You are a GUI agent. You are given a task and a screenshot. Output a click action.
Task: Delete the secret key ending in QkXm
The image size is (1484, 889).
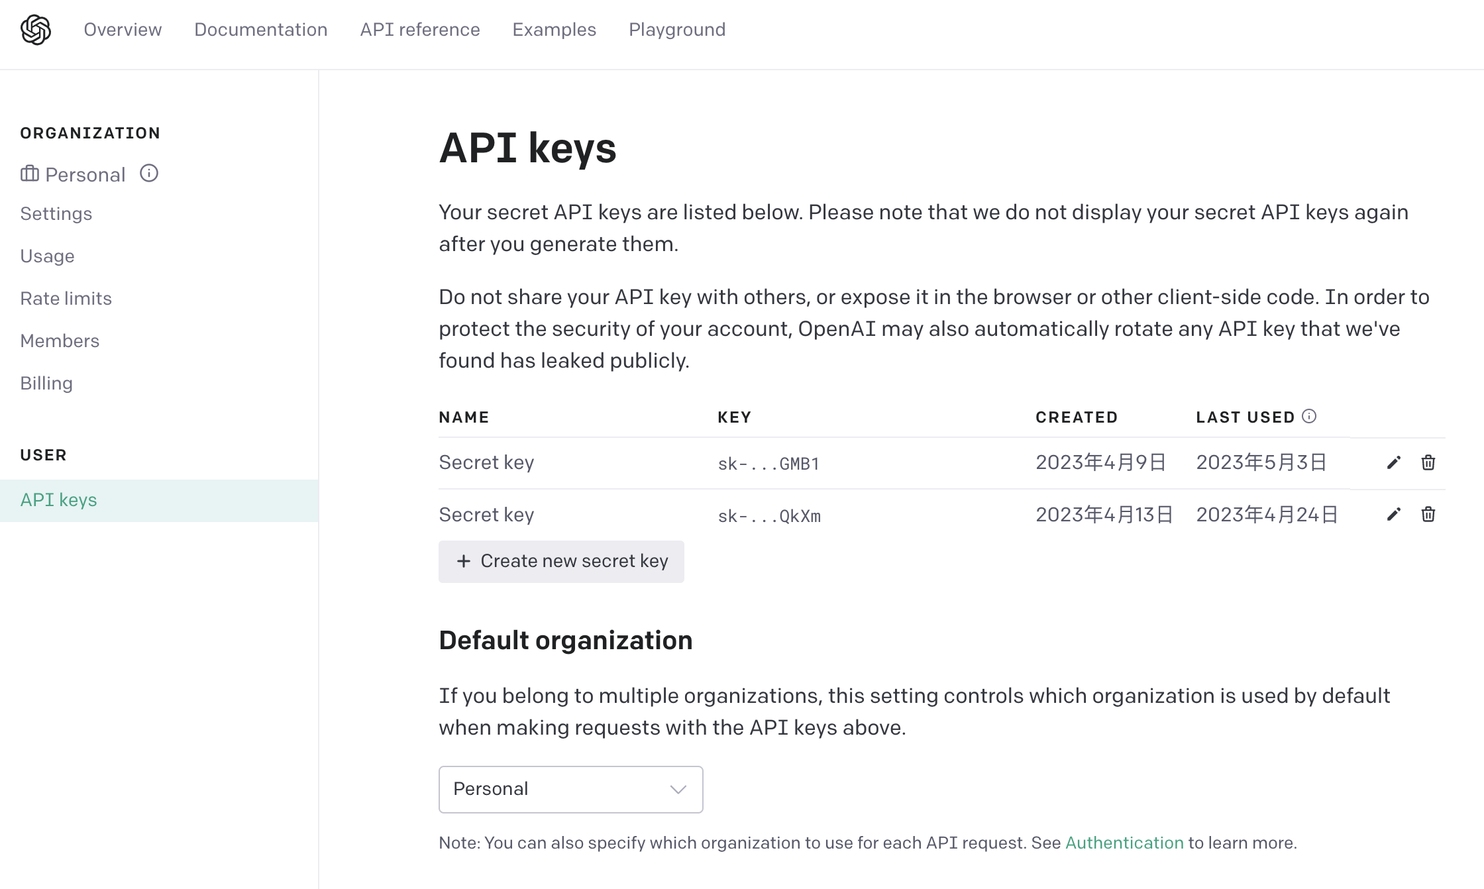[x=1428, y=514]
